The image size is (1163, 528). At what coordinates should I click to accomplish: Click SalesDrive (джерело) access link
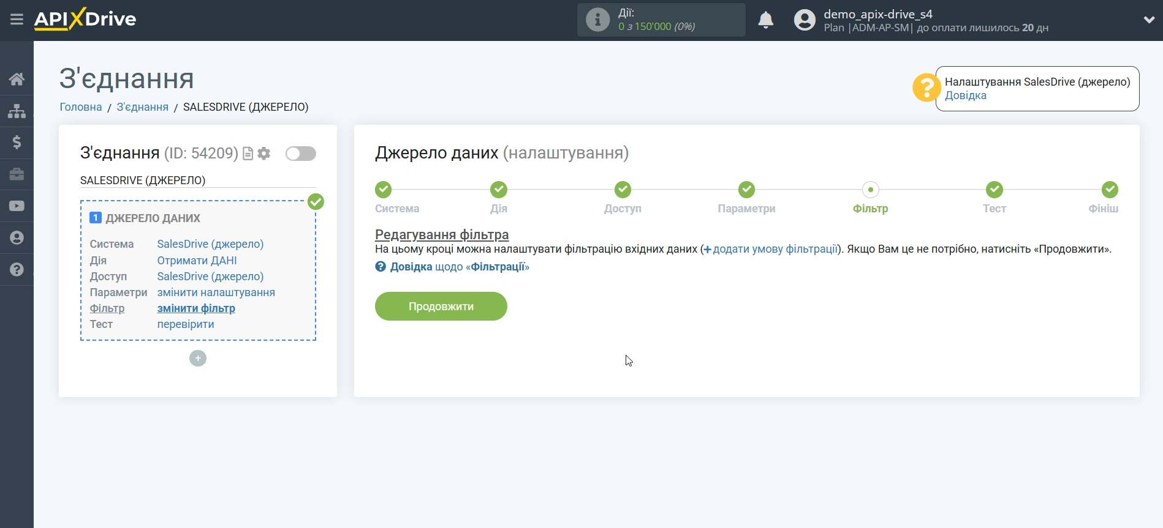click(210, 277)
